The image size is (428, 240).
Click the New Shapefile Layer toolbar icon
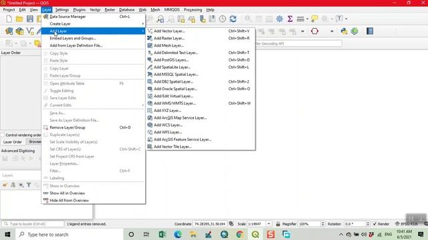[x=29, y=31]
